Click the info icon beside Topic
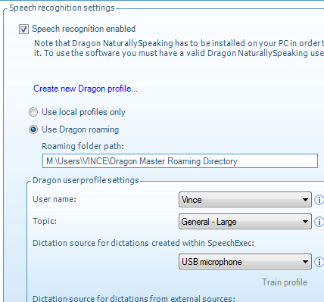 pos(319,222)
